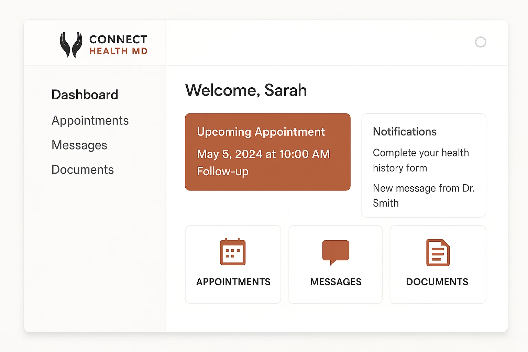Viewport: 528px width, 352px height.
Task: Select the calendar icon on Appointments card
Action: coord(233,252)
